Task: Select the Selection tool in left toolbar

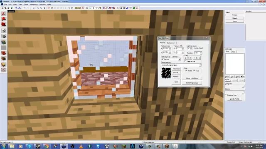Action: (4, 14)
